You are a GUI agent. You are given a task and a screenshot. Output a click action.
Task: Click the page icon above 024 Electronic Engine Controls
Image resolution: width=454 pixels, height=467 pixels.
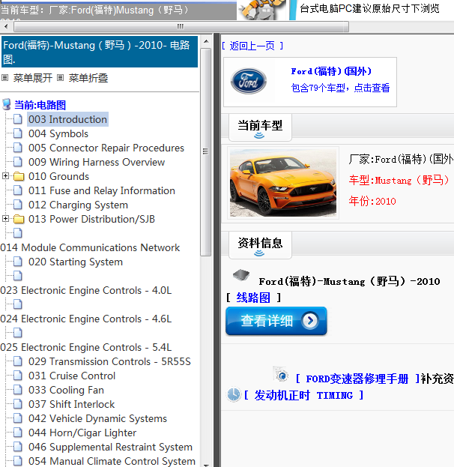click(x=18, y=304)
